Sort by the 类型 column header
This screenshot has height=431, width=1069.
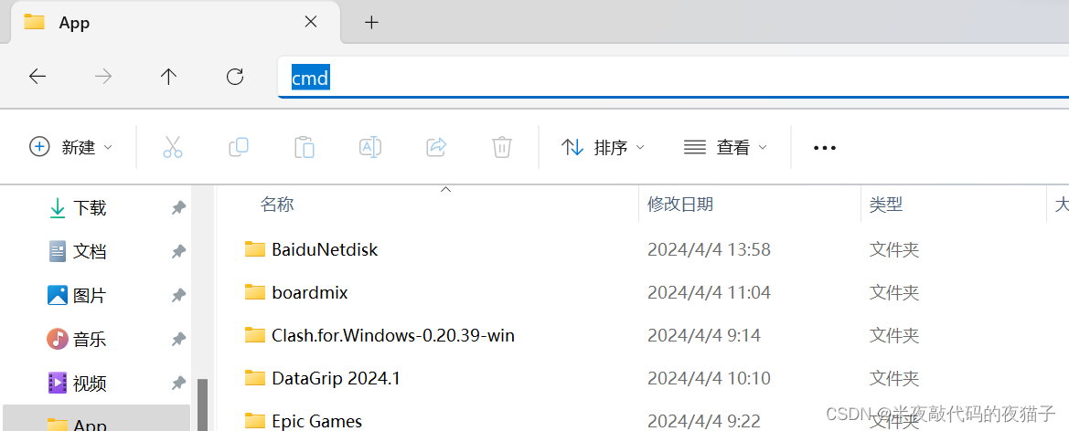click(885, 204)
